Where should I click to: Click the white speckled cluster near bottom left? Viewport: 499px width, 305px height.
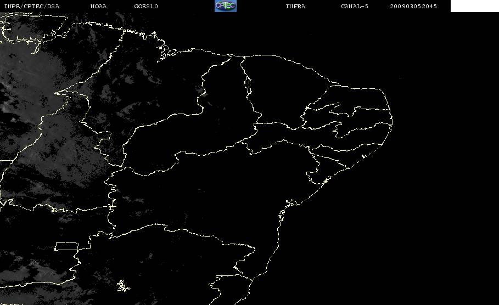[x=123, y=286]
